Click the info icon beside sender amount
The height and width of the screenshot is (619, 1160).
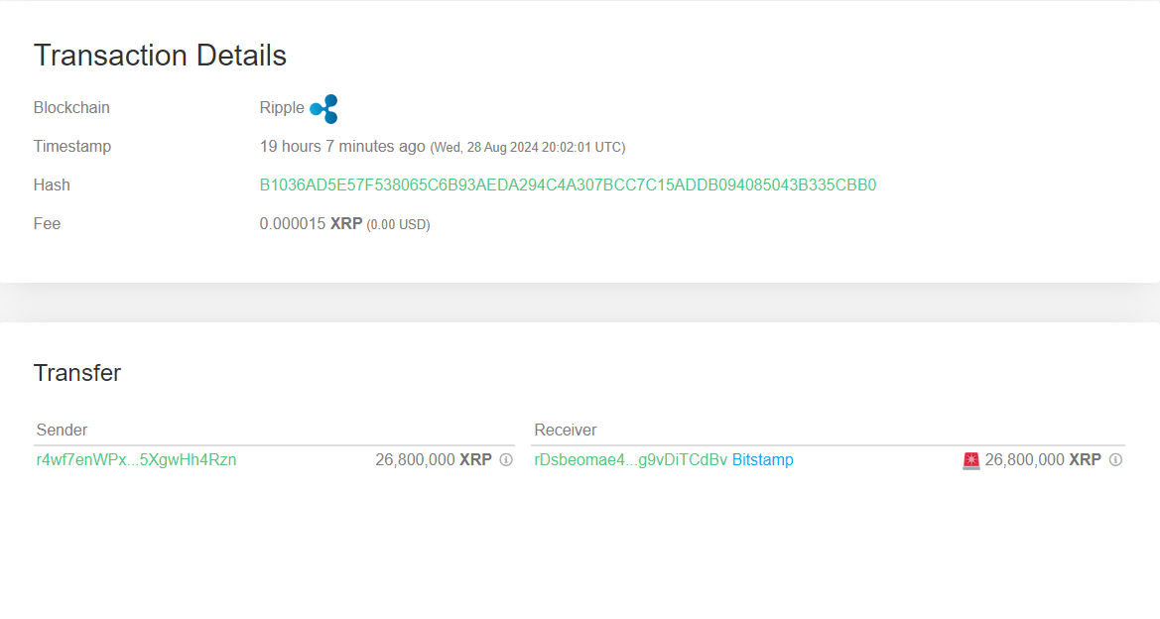pyautogui.click(x=506, y=460)
